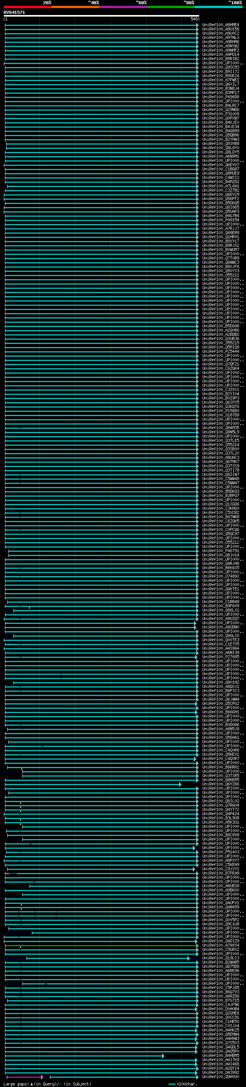Click label UniRef100_B4KJE0

220,122
